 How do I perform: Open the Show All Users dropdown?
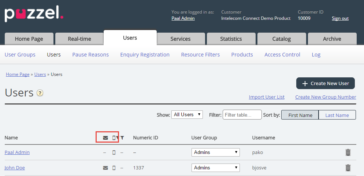[x=187, y=115]
